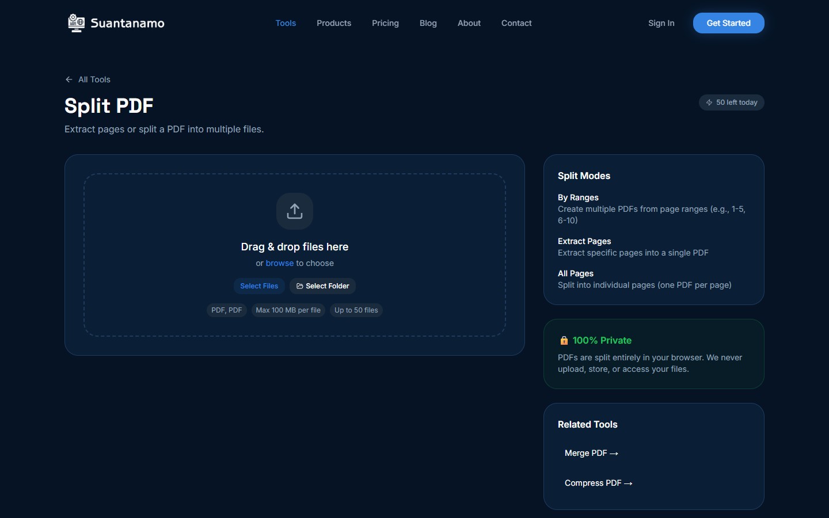Click the upload arrow icon in drop zone

[x=295, y=211]
